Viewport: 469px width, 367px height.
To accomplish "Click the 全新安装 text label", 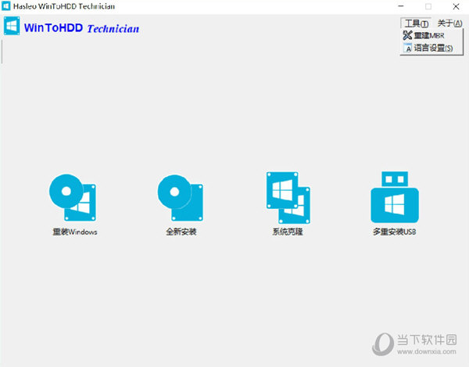I will (181, 232).
